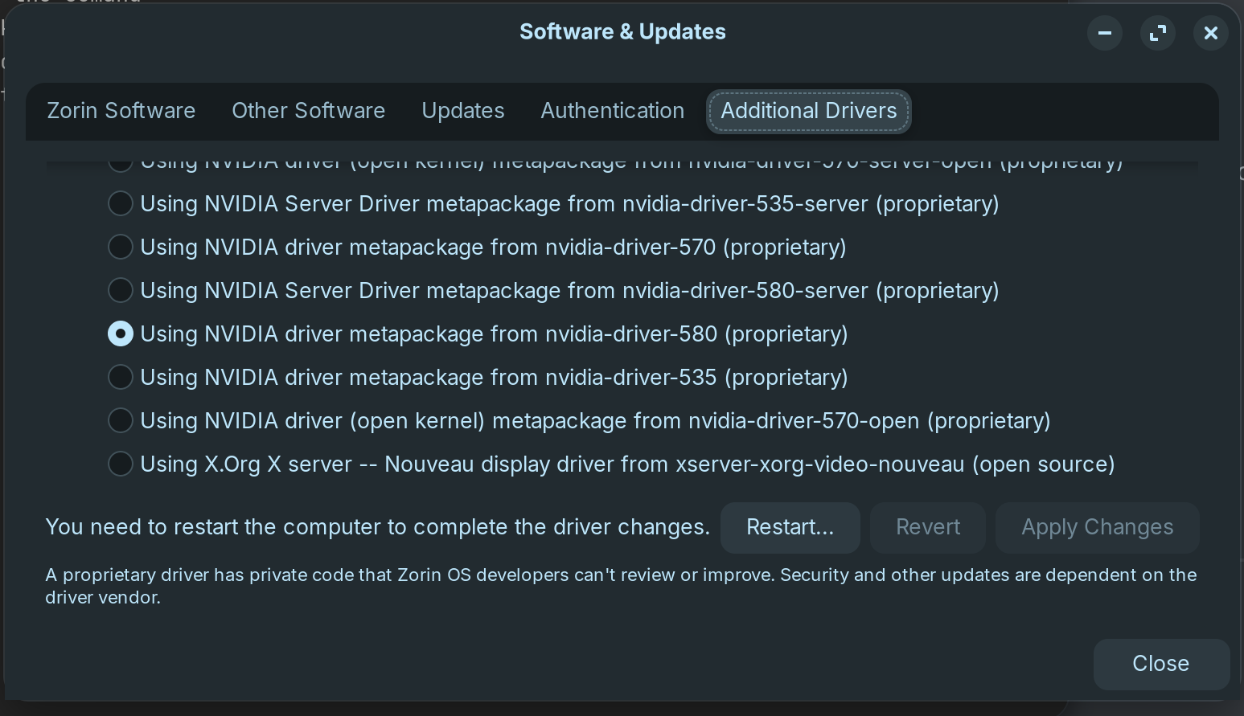
Task: Minimize the Software & Updates window
Action: [x=1104, y=33]
